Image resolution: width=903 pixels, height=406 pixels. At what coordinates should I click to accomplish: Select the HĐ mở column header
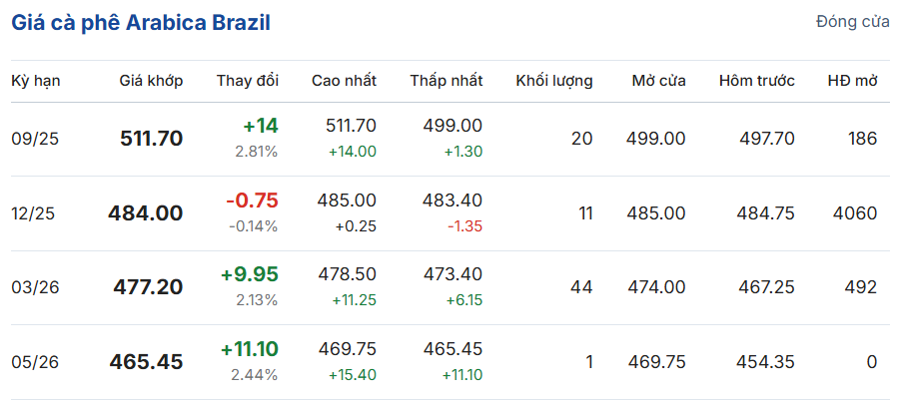coord(853,81)
